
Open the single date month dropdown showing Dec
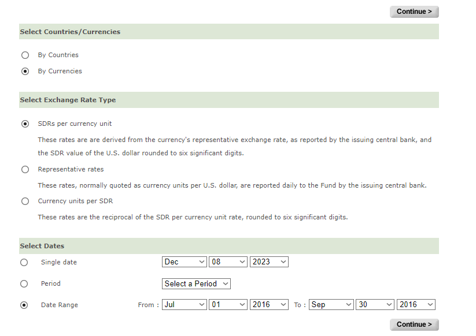pos(184,262)
